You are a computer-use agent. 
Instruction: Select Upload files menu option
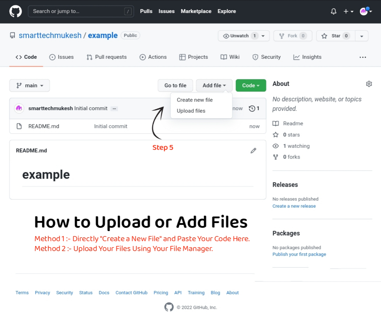(x=191, y=111)
